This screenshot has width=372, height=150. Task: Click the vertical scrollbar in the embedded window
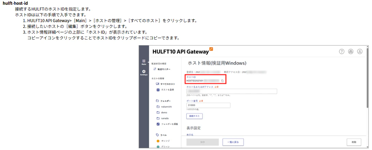coord(367,78)
